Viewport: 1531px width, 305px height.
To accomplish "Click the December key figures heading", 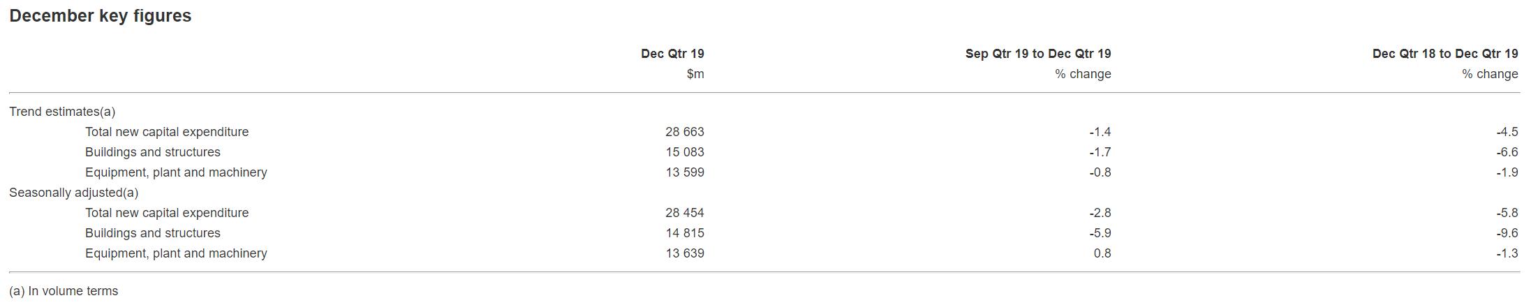I will pyautogui.click(x=100, y=16).
